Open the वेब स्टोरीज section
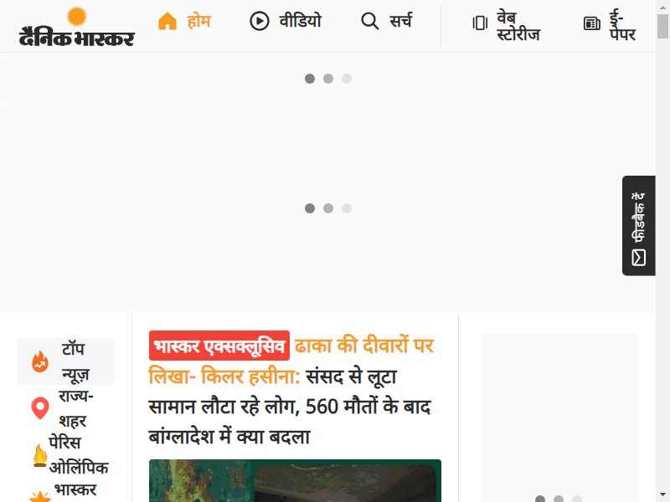The width and height of the screenshot is (670, 502). point(518,26)
